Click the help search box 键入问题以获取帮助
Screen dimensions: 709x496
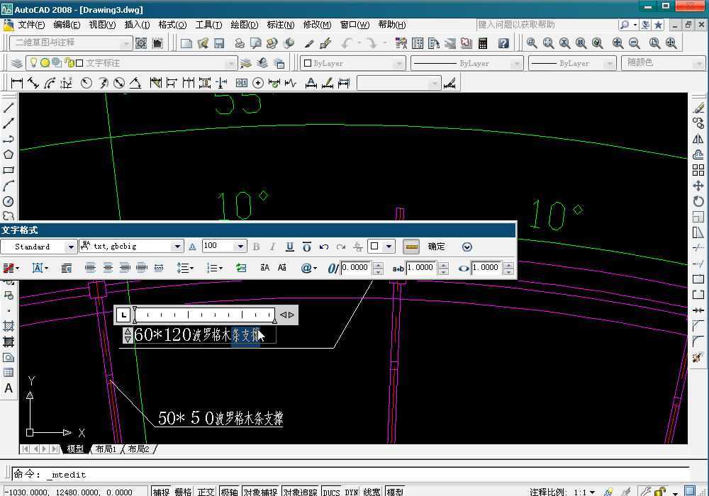pyautogui.click(x=546, y=25)
